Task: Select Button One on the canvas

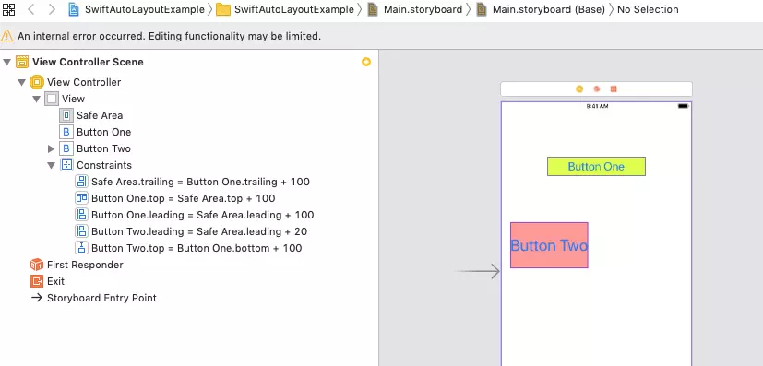Action: point(596,166)
